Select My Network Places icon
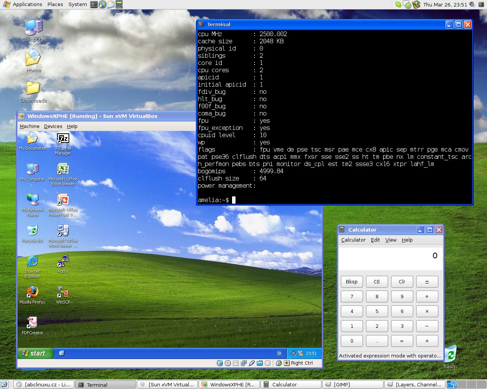The width and height of the screenshot is (487, 389). click(32, 205)
